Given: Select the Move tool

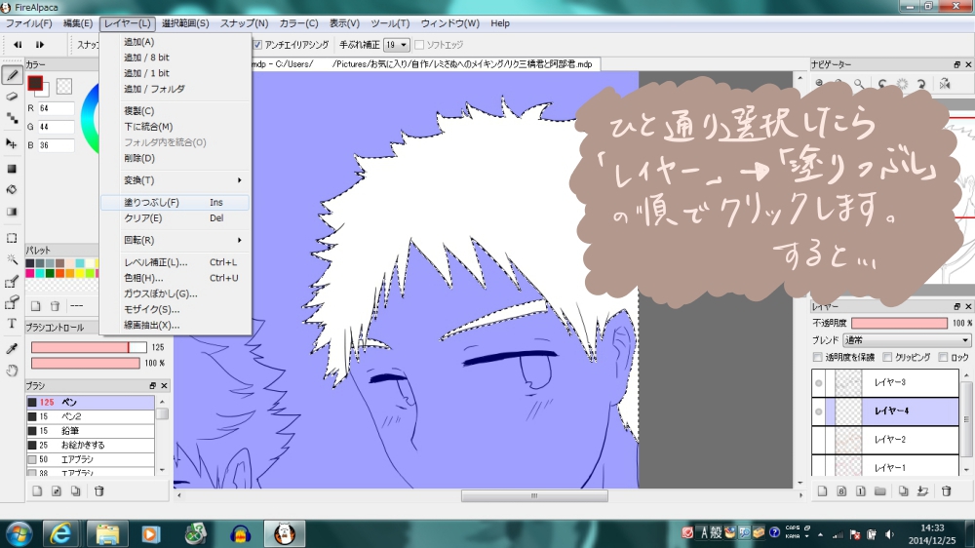Looking at the screenshot, I should tap(12, 143).
